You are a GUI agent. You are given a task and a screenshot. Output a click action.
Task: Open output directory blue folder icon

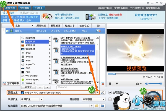[103, 105]
